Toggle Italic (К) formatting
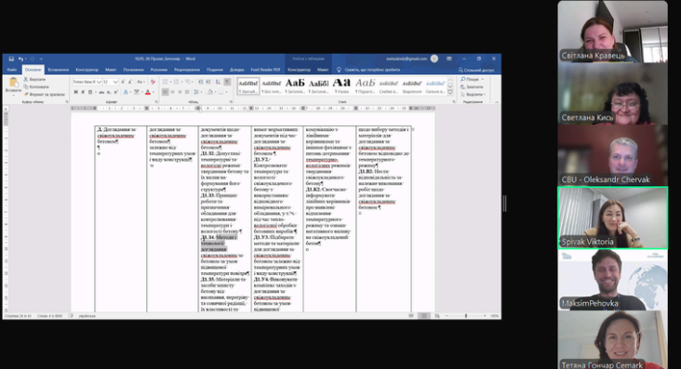 (83, 92)
